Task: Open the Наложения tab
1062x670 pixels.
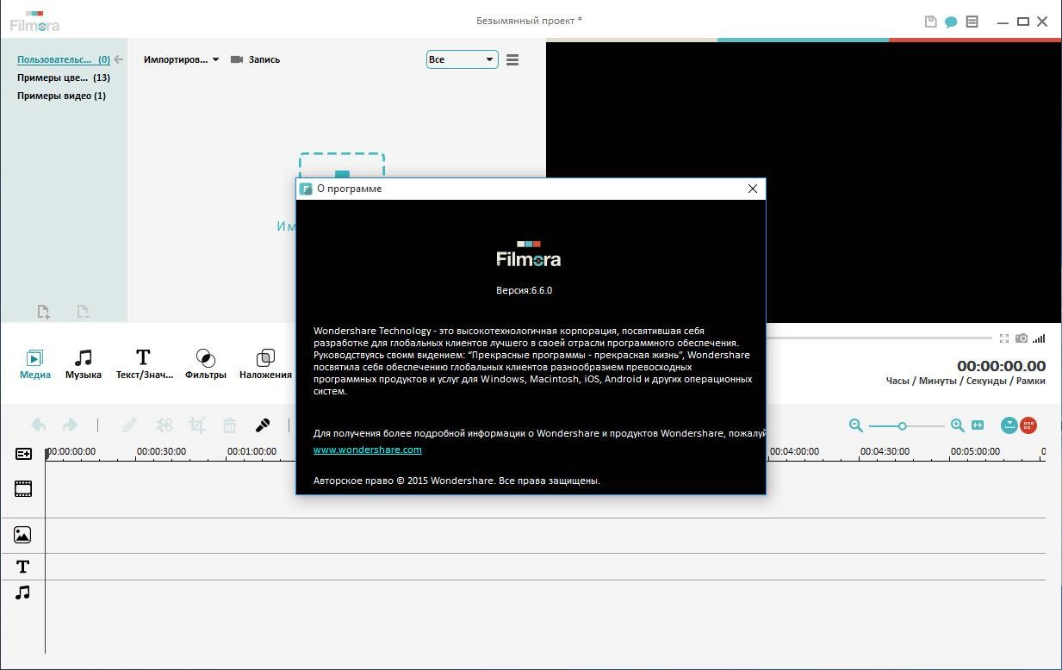Action: click(x=265, y=364)
